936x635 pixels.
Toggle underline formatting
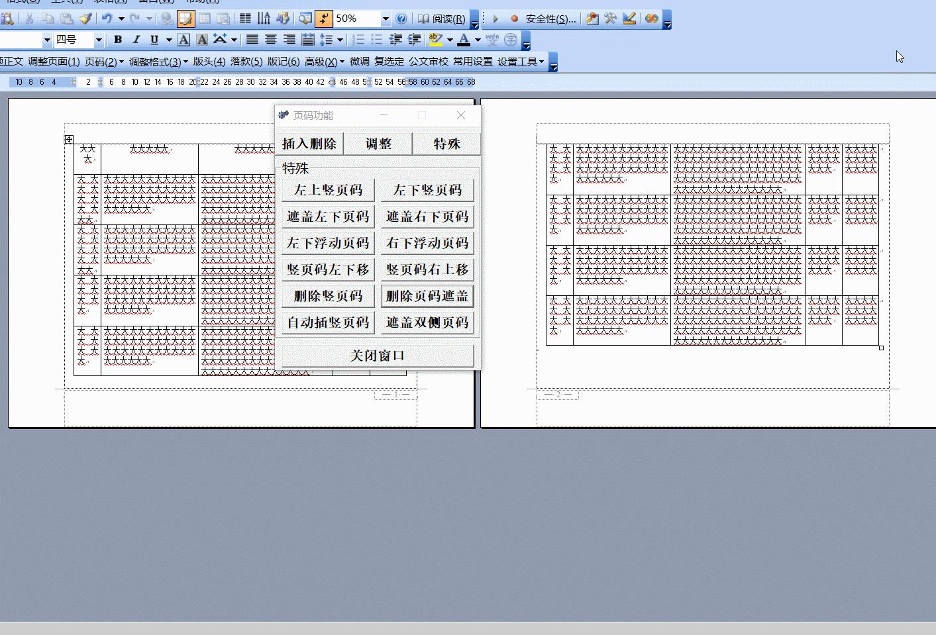(x=154, y=40)
